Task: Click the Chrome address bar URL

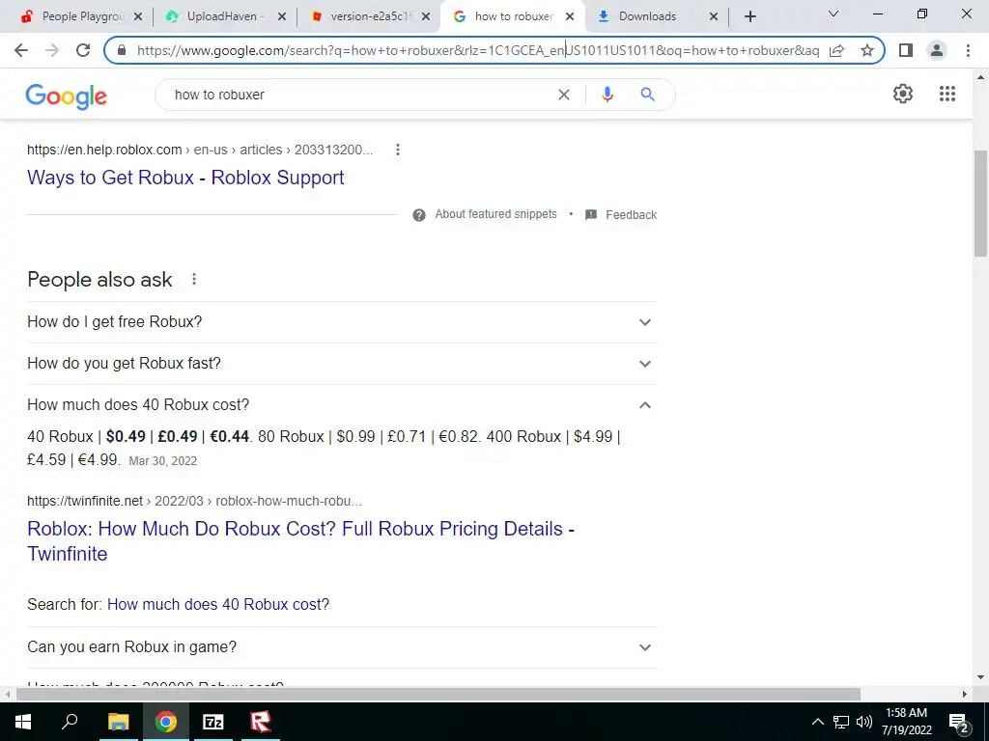Action: pos(477,50)
